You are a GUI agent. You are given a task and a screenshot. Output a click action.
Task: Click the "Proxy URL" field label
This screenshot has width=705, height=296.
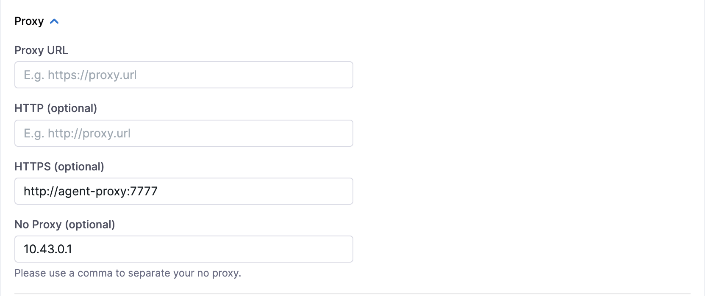coord(41,50)
